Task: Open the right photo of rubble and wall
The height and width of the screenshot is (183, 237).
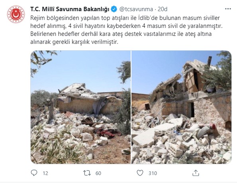Action: pyautogui.click(x=182, y=107)
